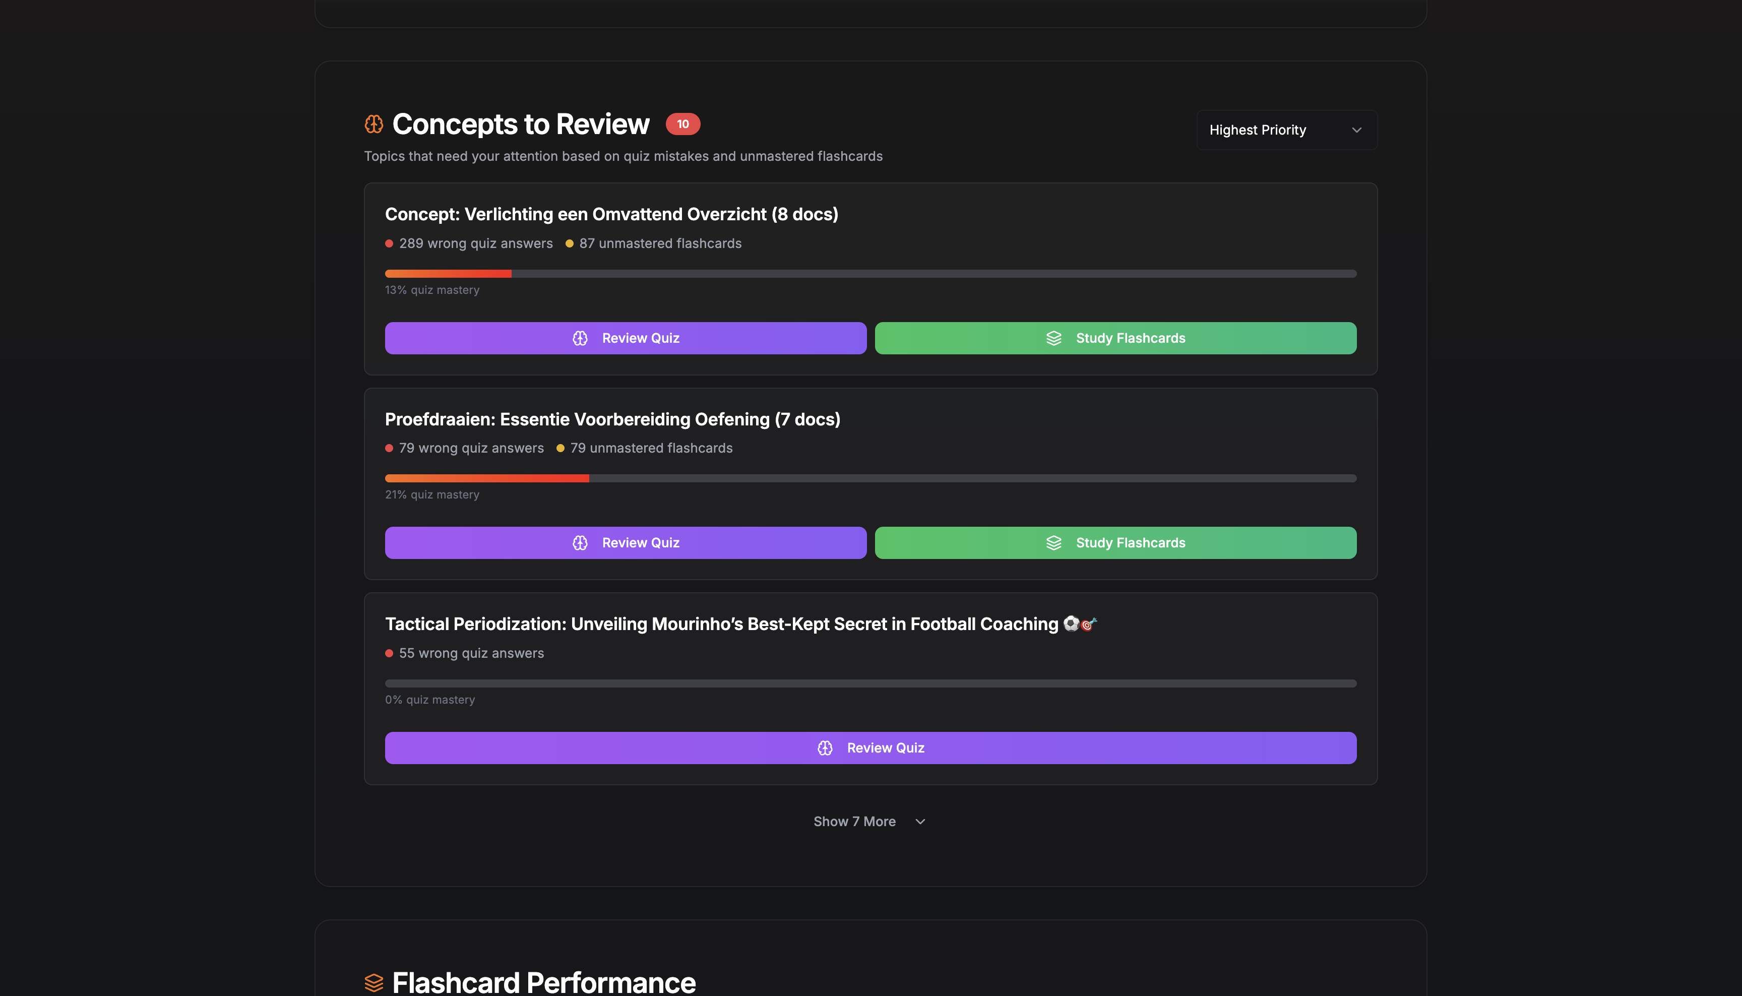Click the red dot beside 289 wrong quiz answers

pyautogui.click(x=389, y=243)
